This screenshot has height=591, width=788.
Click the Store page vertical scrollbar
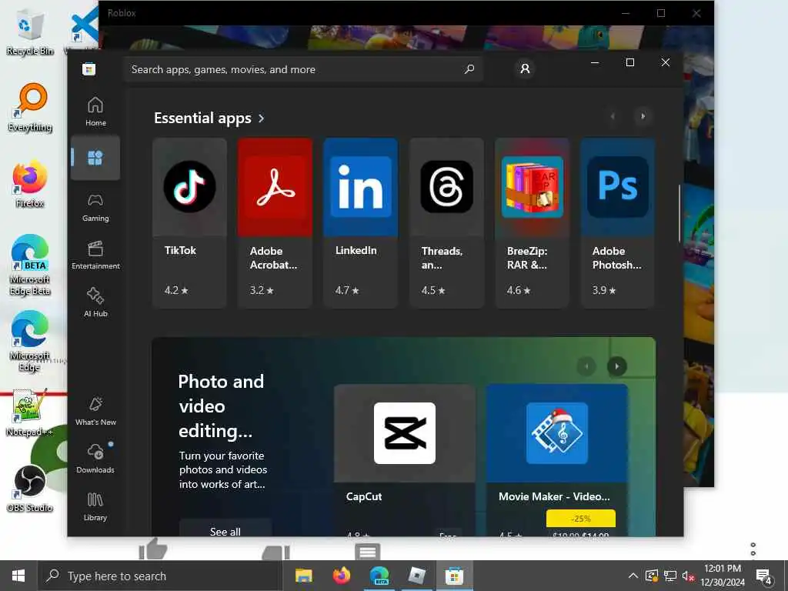pos(679,214)
